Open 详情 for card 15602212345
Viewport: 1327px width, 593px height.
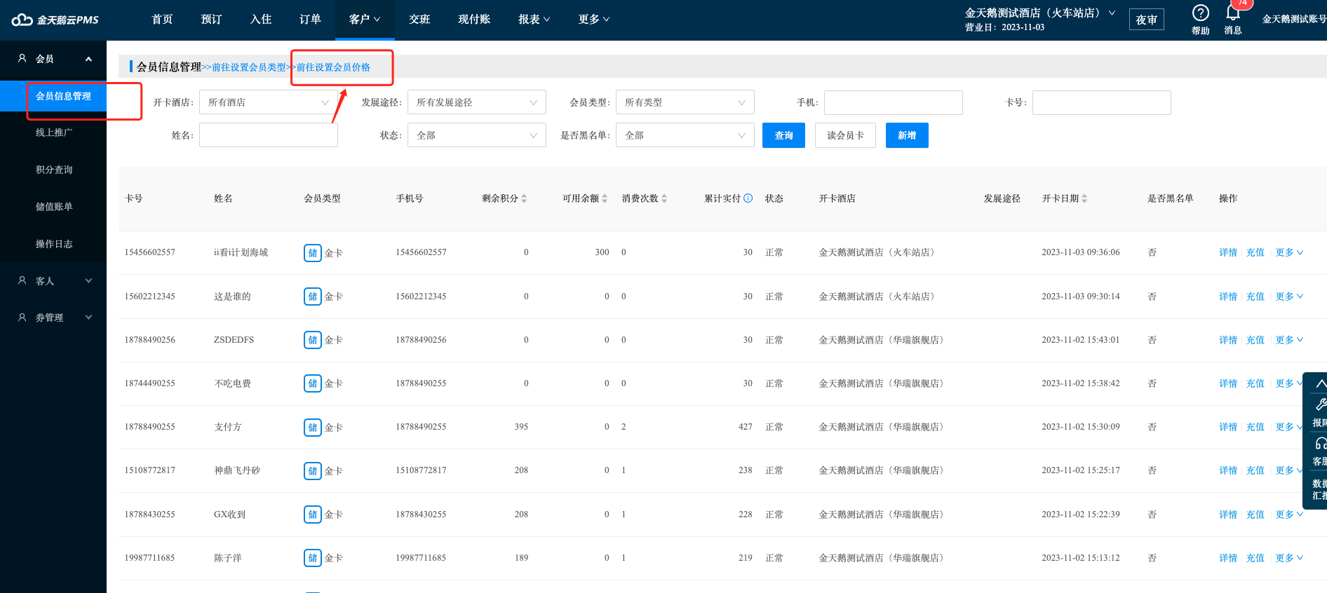[x=1228, y=296]
